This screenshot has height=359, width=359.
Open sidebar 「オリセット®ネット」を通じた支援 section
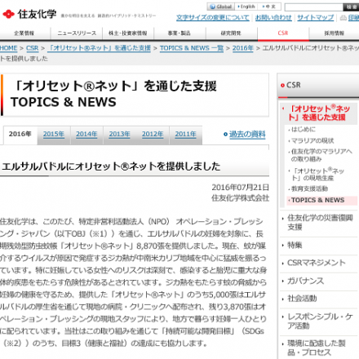tap(319, 113)
